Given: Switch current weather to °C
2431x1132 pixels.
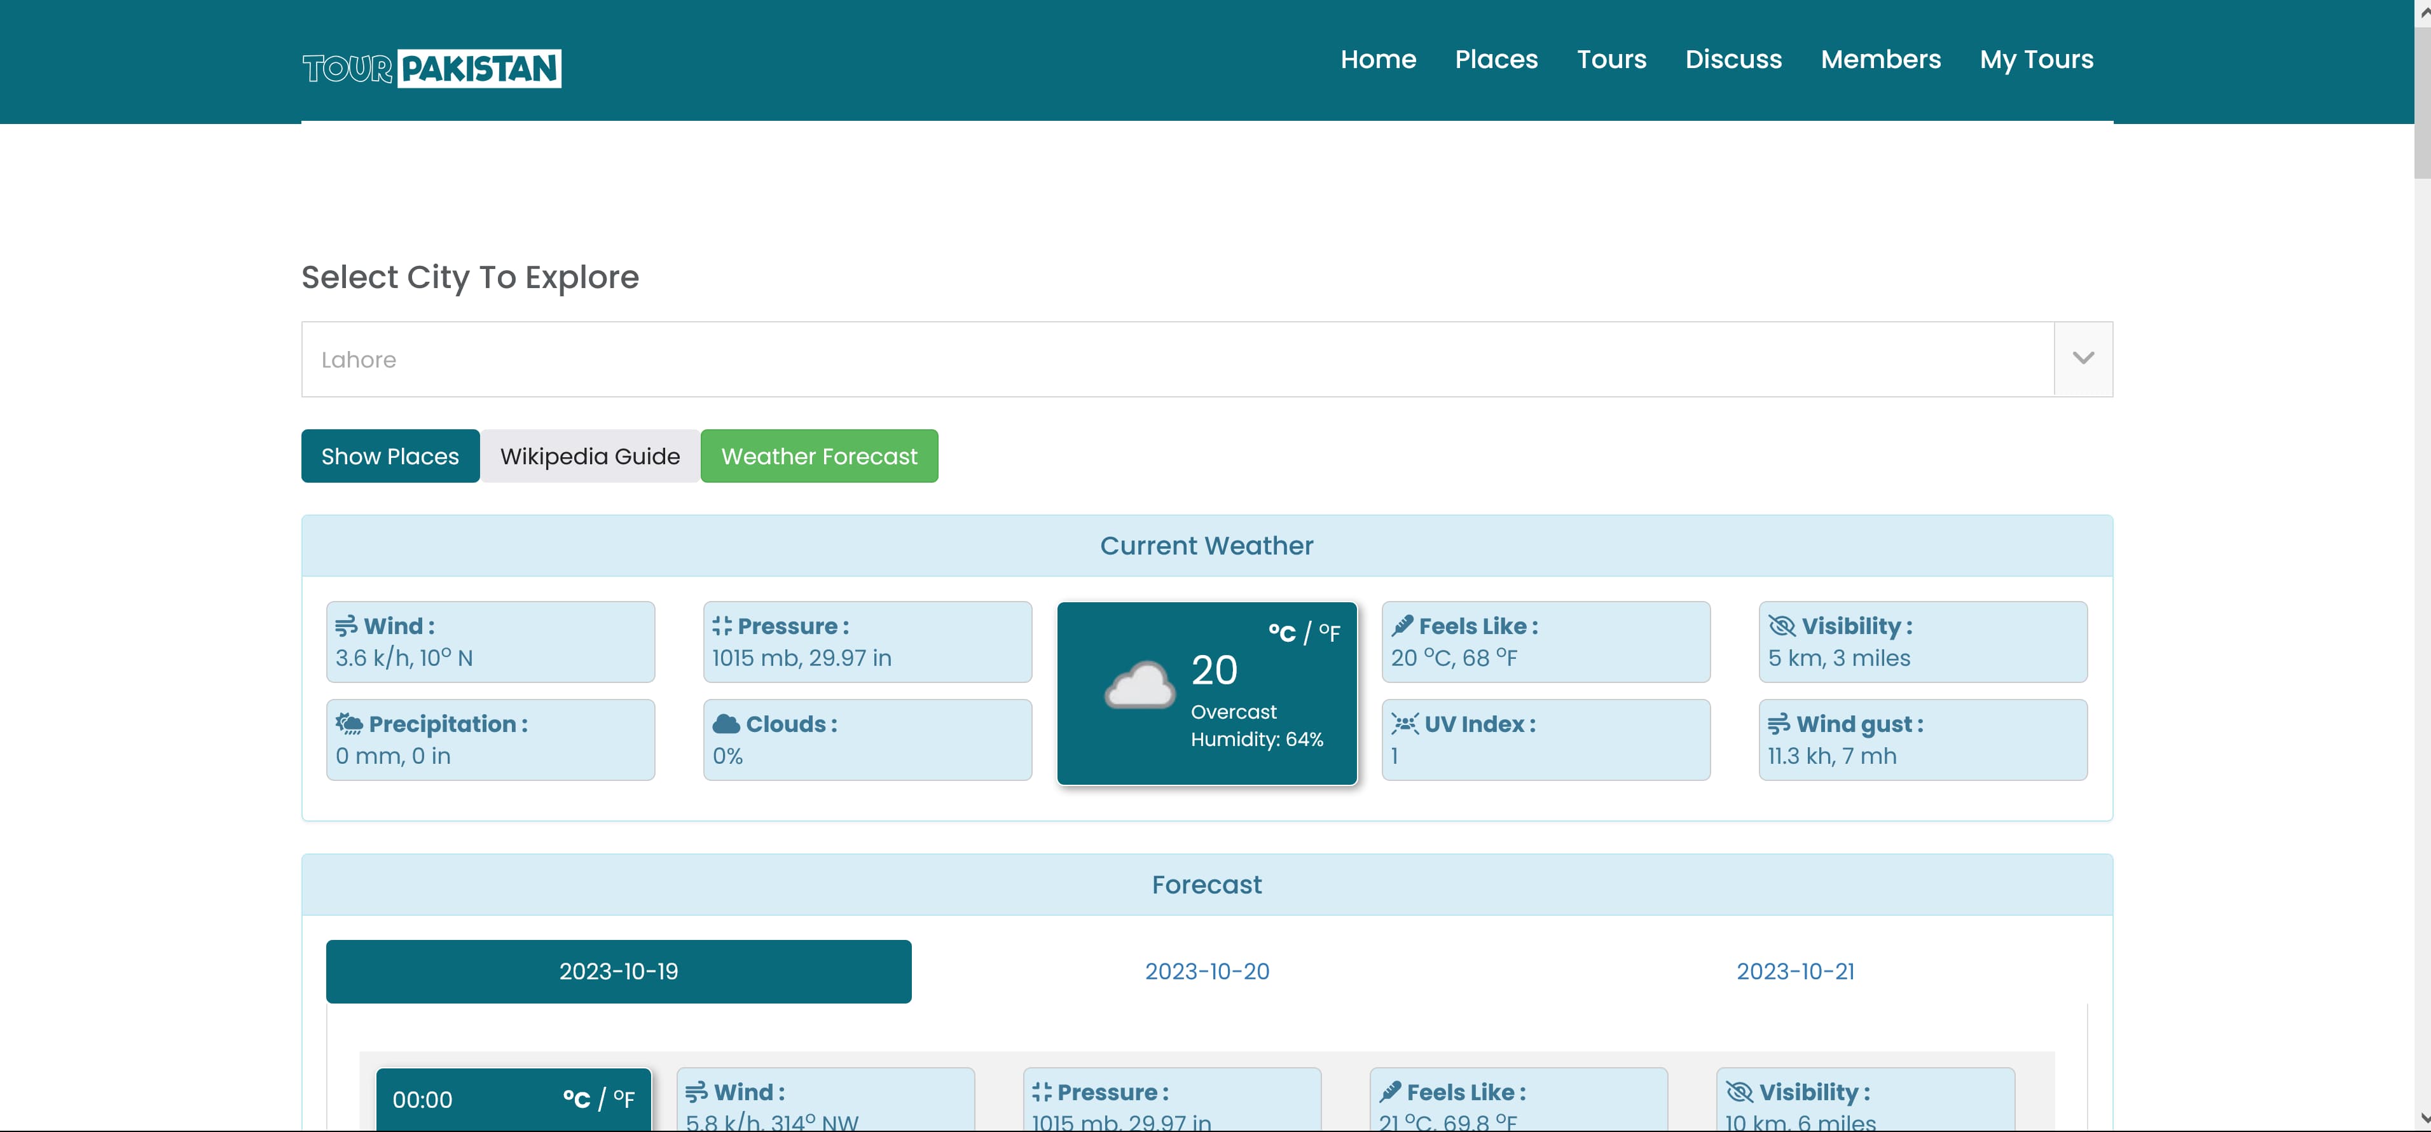Looking at the screenshot, I should (1281, 633).
